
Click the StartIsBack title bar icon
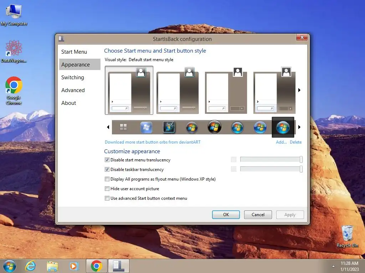click(61, 38)
